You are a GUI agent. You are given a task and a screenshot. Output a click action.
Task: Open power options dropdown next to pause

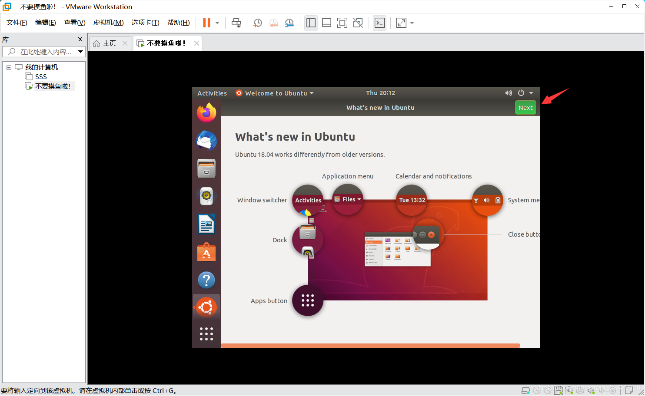[217, 23]
